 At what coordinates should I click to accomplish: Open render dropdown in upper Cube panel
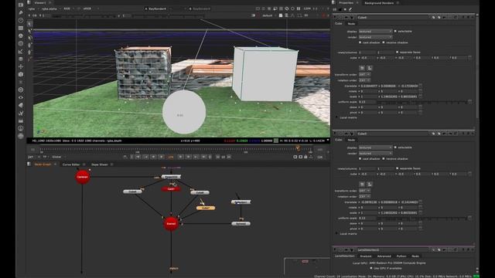tap(375, 37)
